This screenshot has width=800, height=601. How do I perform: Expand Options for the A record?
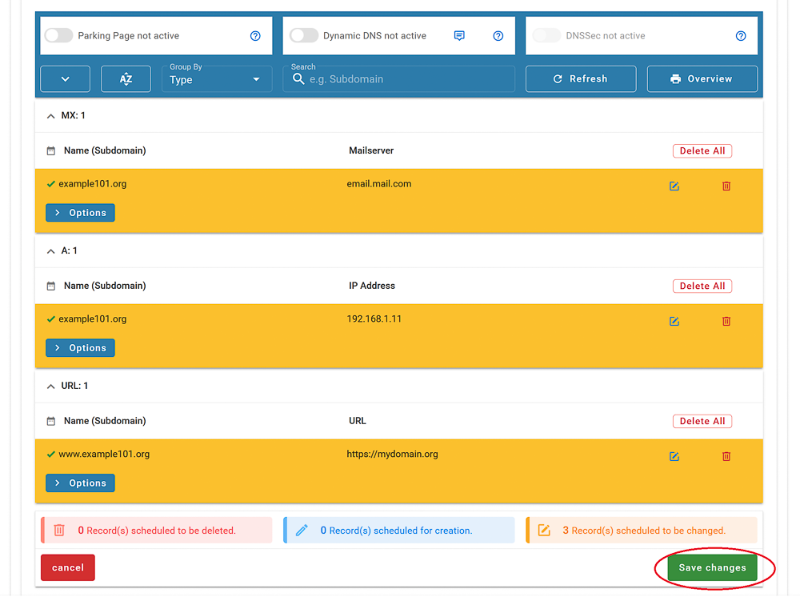[x=80, y=348]
